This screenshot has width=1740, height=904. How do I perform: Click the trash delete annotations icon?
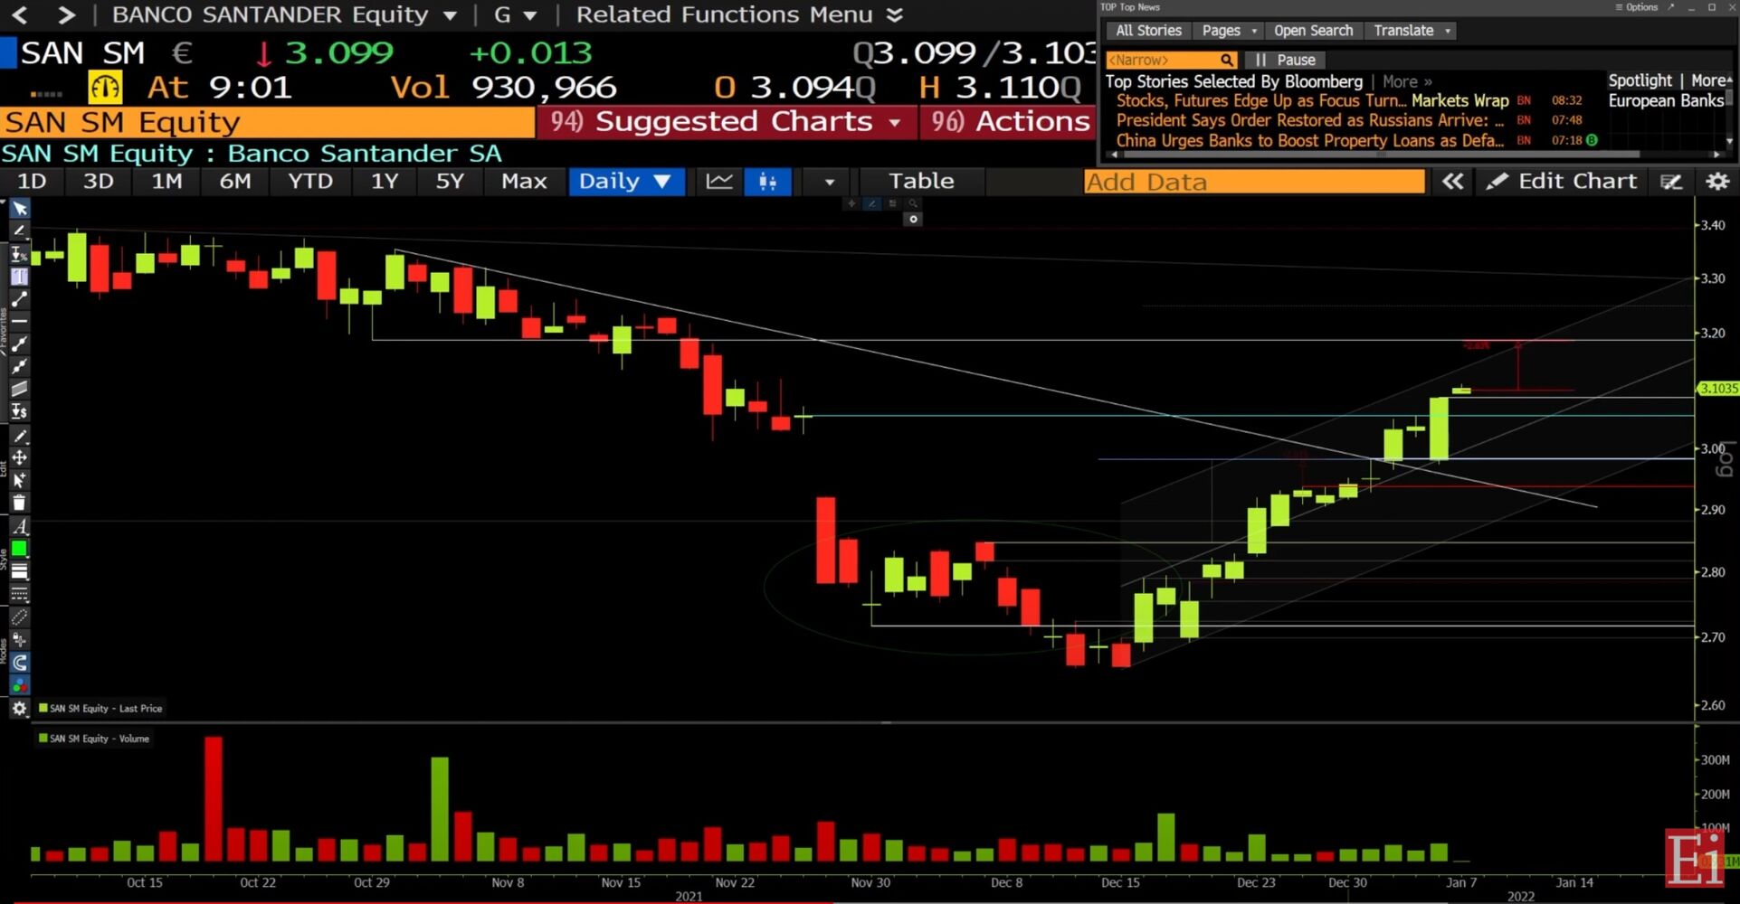coord(19,503)
